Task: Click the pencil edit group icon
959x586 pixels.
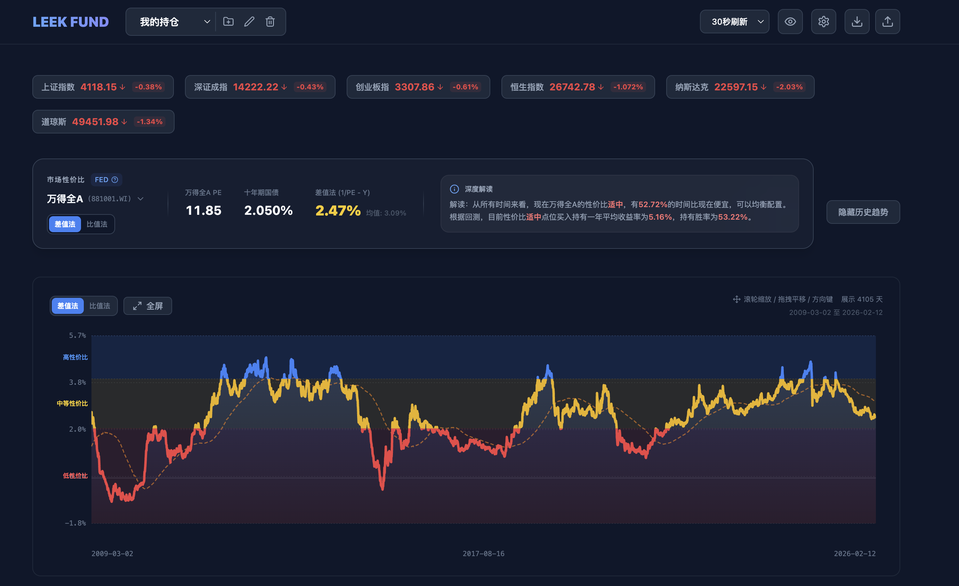Action: pyautogui.click(x=249, y=22)
